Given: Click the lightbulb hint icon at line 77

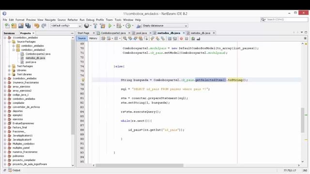Looking at the screenshot, I should 83,80.
